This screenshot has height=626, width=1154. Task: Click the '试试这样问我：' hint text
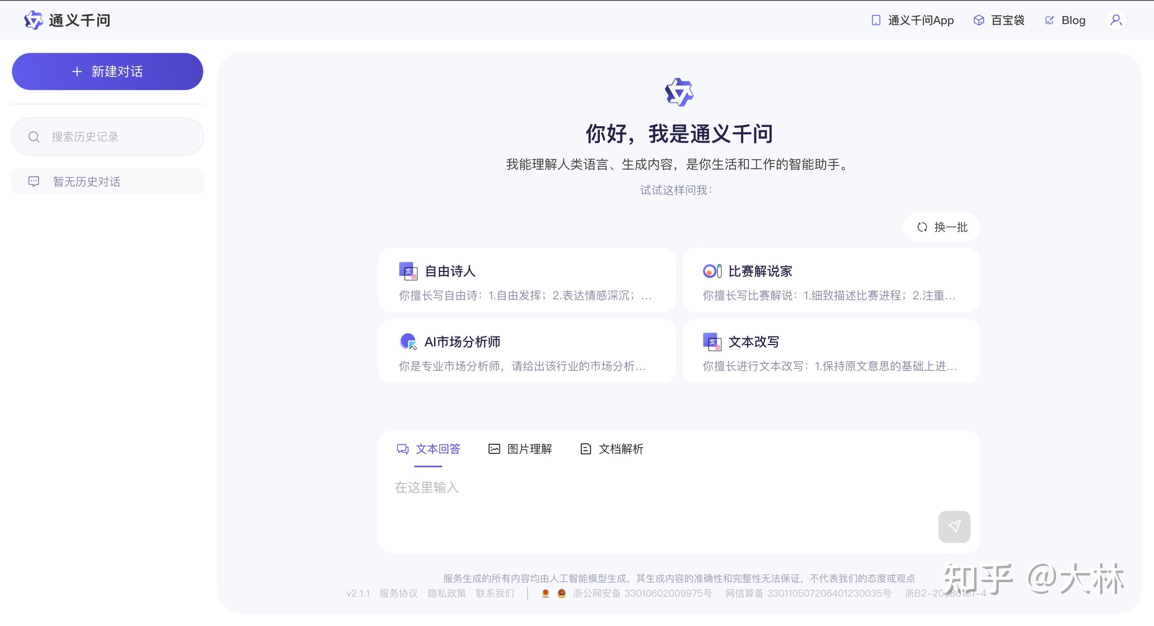(x=676, y=190)
